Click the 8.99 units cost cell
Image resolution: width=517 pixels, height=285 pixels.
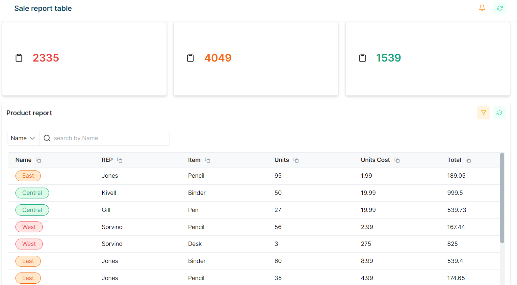click(x=367, y=261)
